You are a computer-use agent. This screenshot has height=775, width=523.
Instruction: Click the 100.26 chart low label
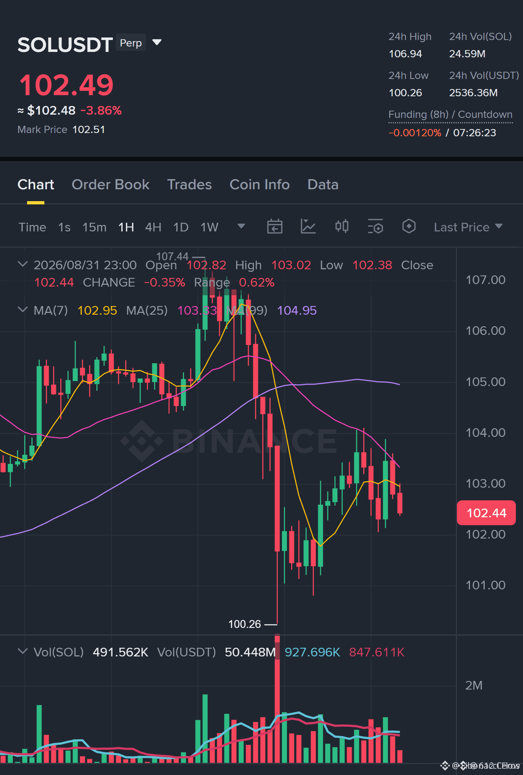(245, 624)
